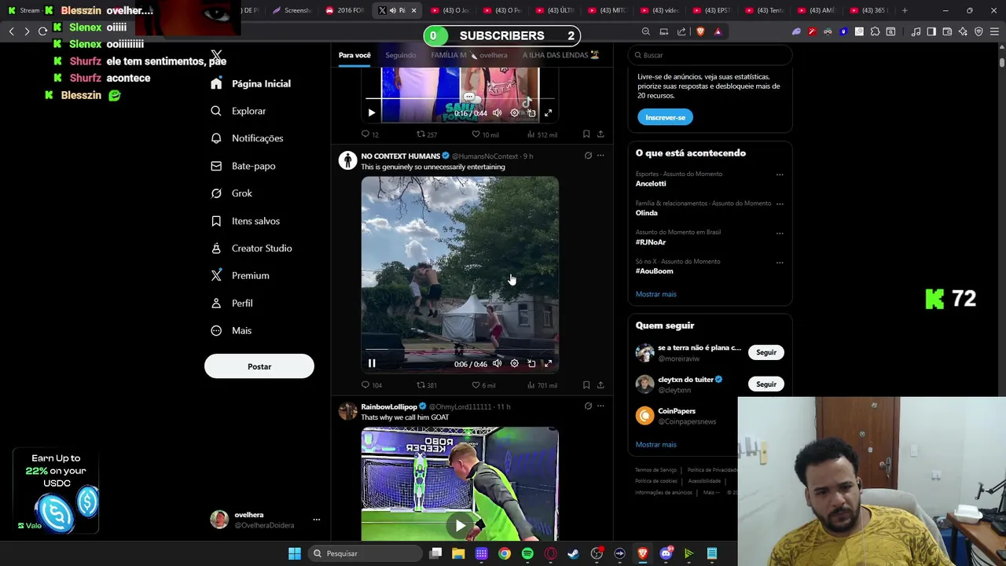Reply to the NO CONTEXT HUMANS post

tap(371, 385)
